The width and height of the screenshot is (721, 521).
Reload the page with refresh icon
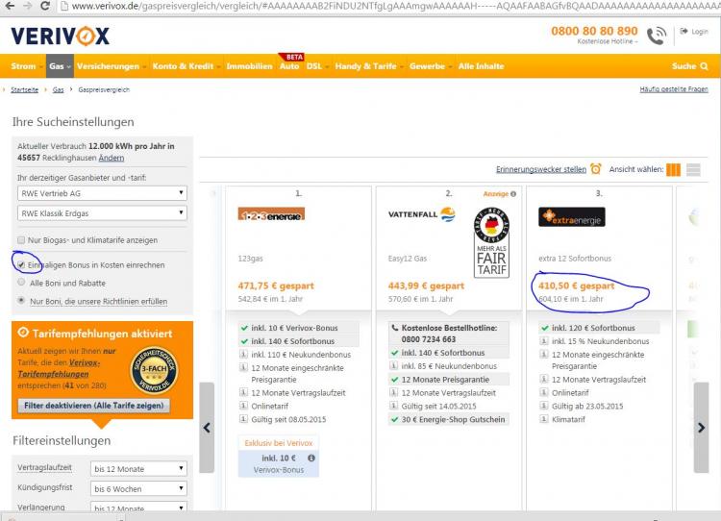pos(44,6)
